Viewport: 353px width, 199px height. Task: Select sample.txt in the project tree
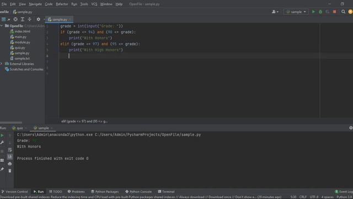(x=20, y=59)
